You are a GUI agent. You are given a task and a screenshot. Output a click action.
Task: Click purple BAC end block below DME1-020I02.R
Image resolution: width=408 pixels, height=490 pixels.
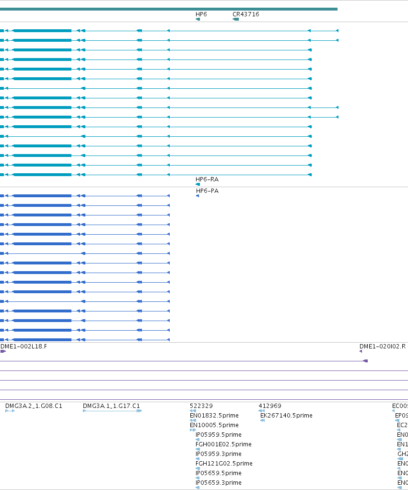pos(365,361)
